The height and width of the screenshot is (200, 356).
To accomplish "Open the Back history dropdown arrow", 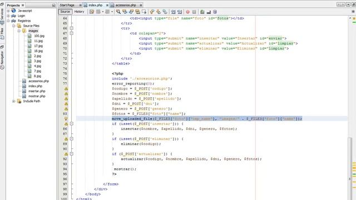I will click(102, 12).
